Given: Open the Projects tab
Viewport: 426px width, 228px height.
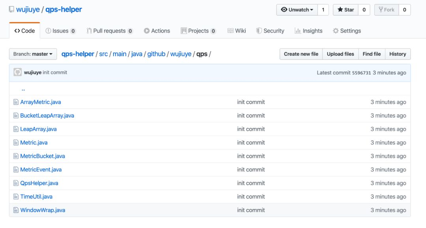Looking at the screenshot, I should pos(198,31).
